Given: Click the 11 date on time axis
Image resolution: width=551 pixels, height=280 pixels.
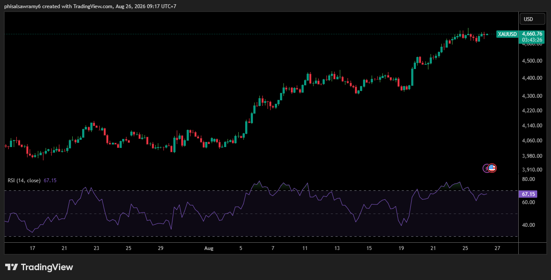Looking at the screenshot, I should click(305, 248).
